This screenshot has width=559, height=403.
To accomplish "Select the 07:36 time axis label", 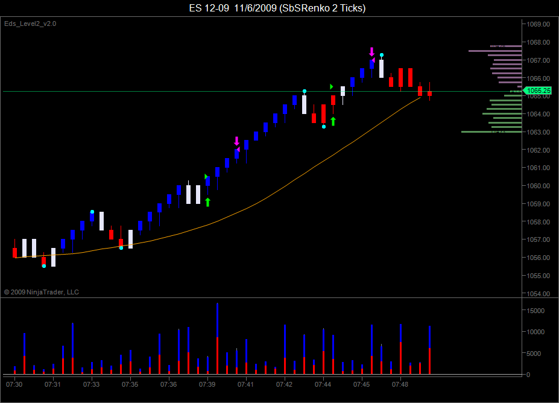I will pyautogui.click(x=169, y=384).
